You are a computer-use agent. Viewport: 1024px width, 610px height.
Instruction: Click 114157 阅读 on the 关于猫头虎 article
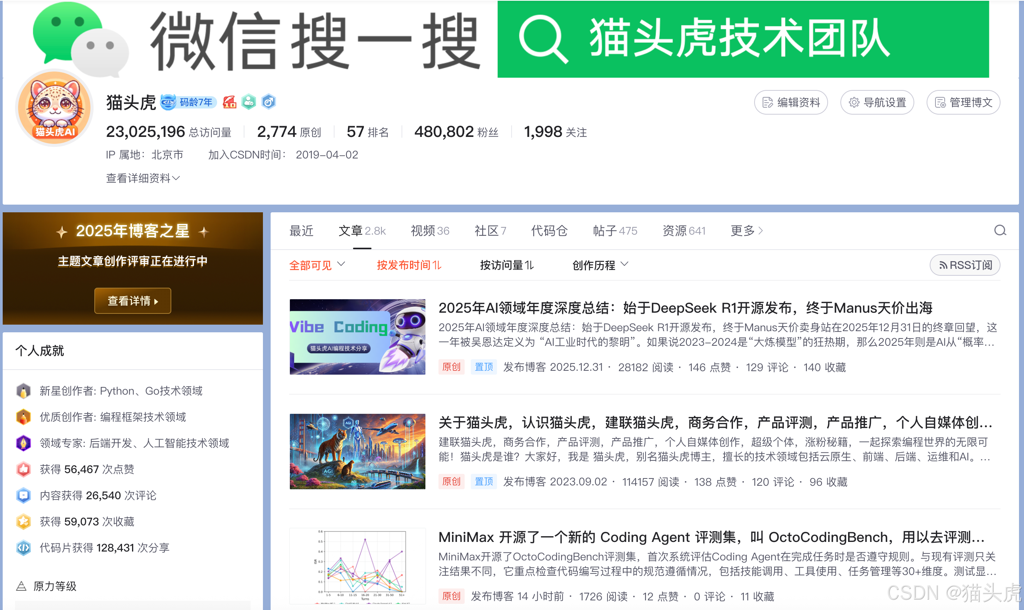(x=651, y=482)
